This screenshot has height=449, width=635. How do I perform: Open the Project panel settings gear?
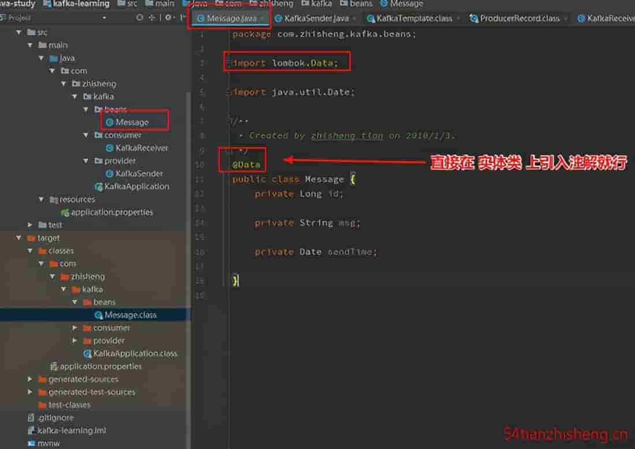tap(168, 18)
